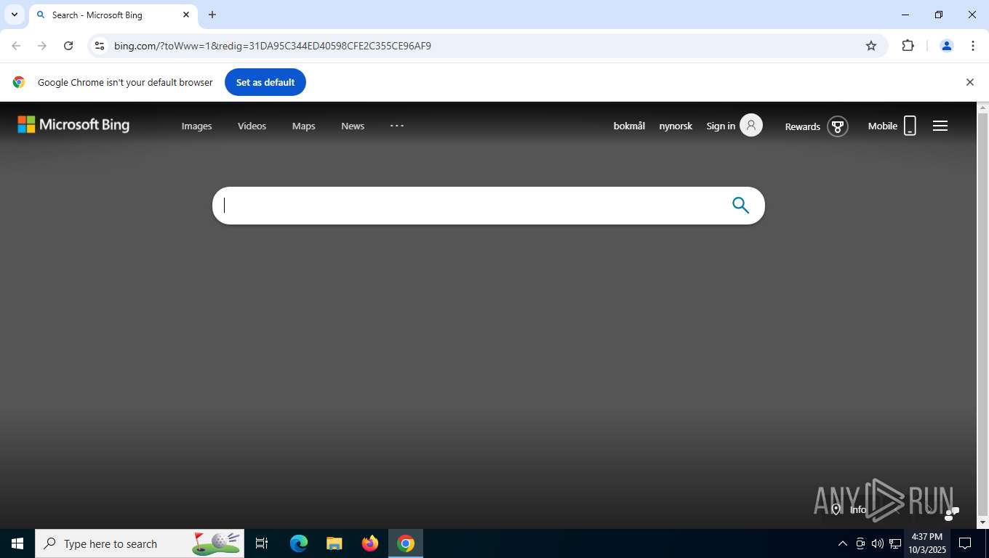Open the network tray icon
Screen dimensions: 989x558
point(895,543)
